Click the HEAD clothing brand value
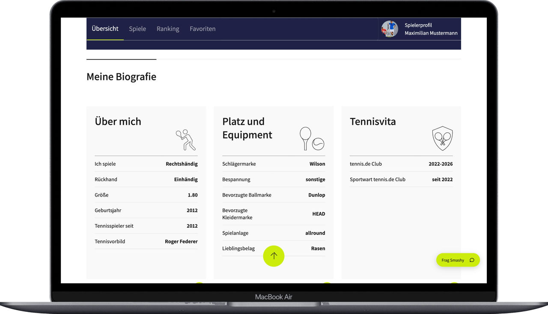548x314 pixels. [x=319, y=214]
